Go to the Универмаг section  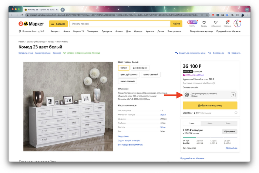(92, 31)
